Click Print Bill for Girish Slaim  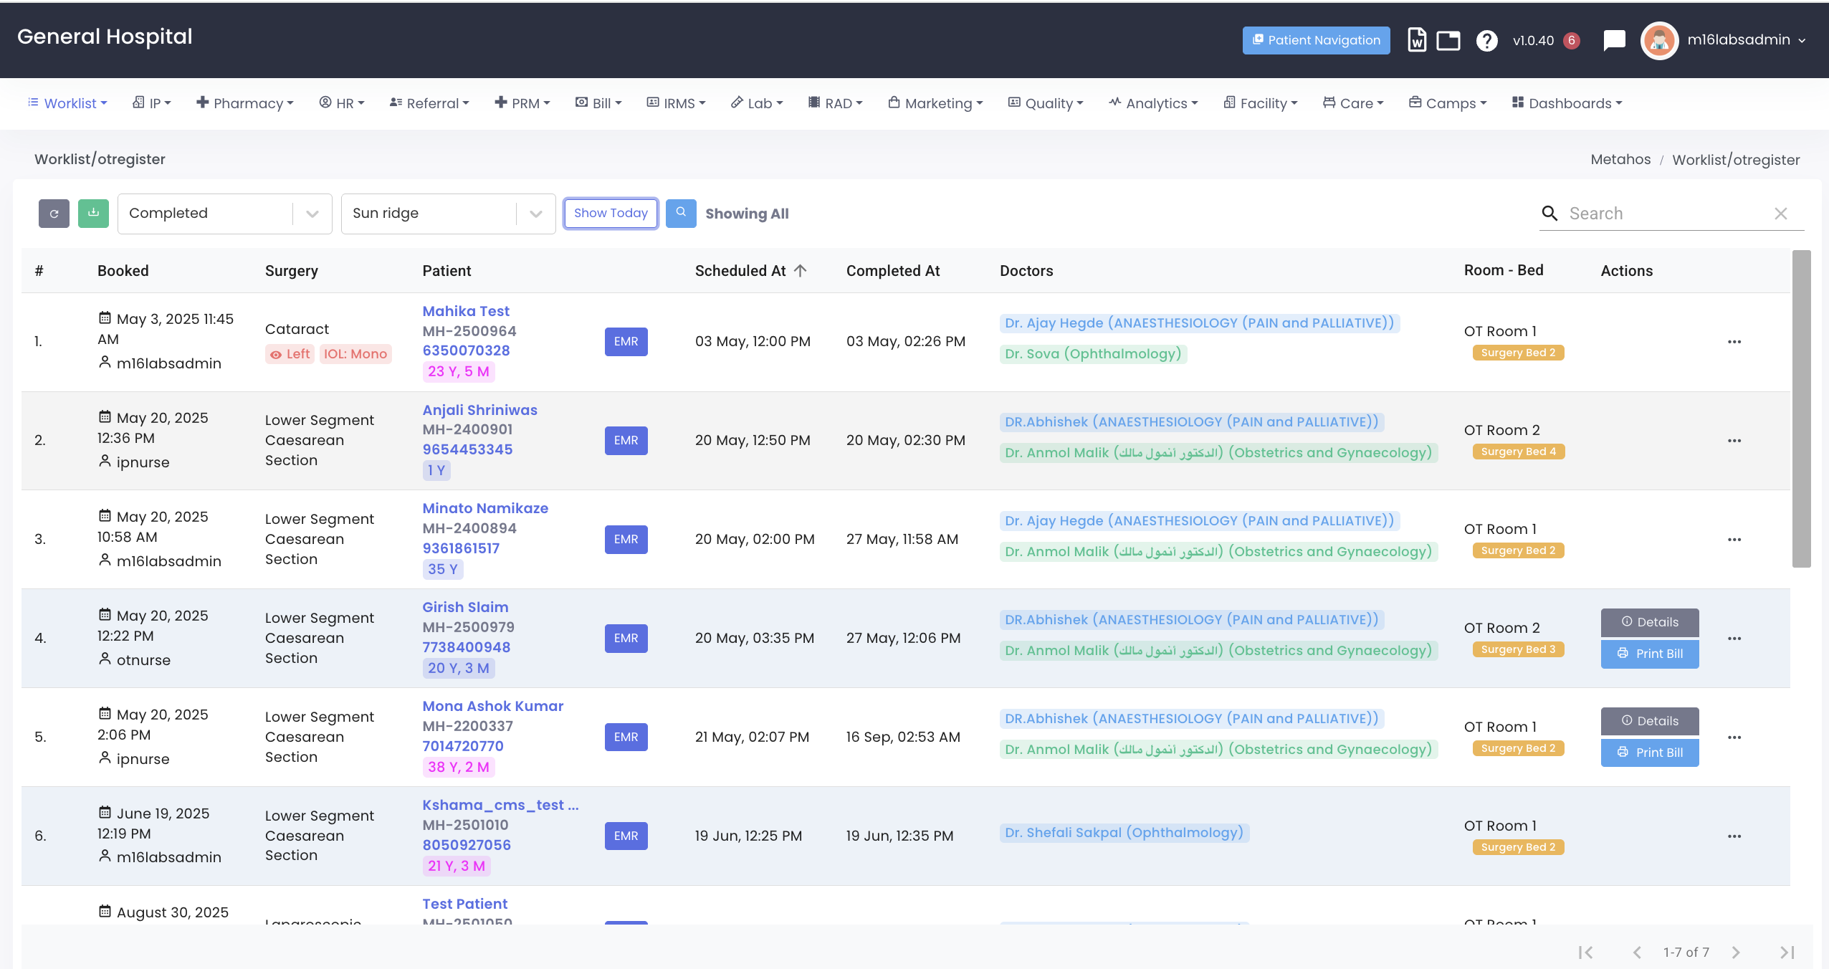[1650, 654]
